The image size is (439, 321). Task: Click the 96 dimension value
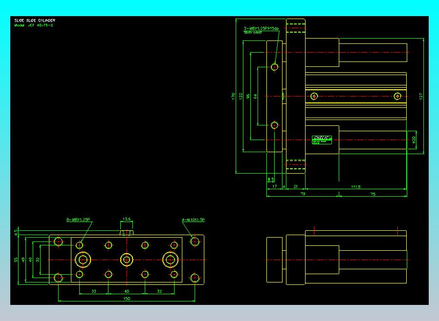248,97
